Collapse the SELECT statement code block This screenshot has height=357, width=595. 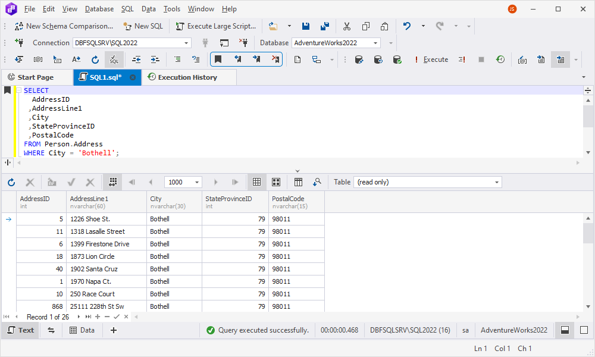tap(18, 90)
